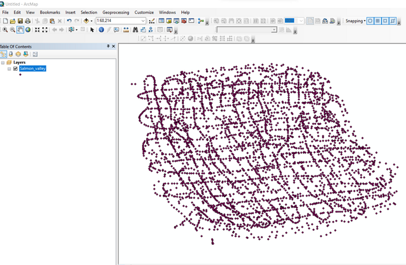Image resolution: width=406 pixels, height=265 pixels.
Task: Click inside the map scale field
Action: coord(118,21)
